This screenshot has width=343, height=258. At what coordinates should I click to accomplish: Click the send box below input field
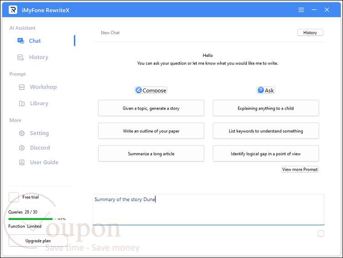[x=321, y=233]
